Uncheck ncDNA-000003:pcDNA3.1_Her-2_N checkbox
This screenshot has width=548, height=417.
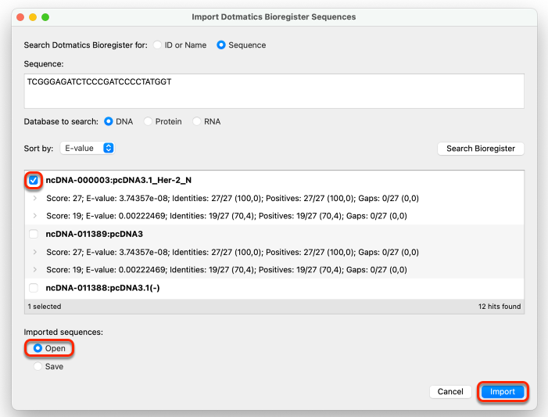[34, 181]
